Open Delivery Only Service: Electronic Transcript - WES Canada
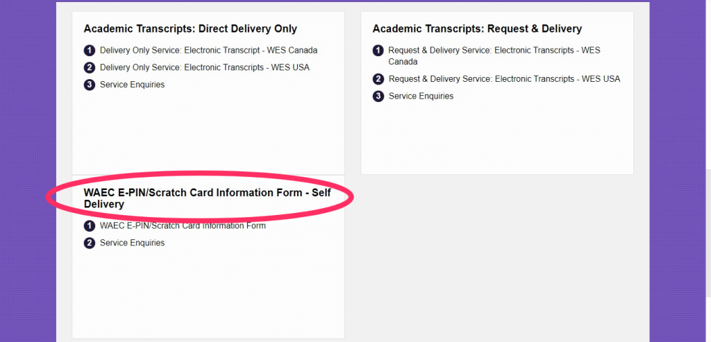 [x=208, y=51]
